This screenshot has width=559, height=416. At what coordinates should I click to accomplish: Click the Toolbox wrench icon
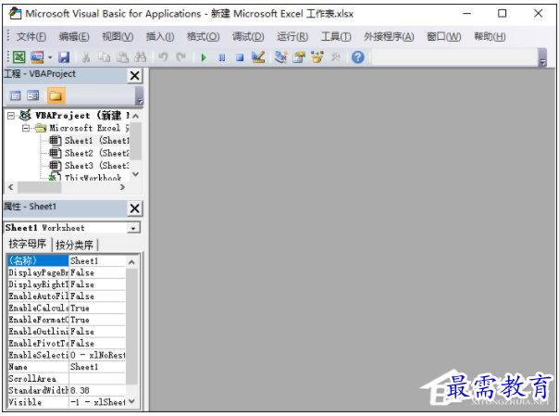point(335,57)
